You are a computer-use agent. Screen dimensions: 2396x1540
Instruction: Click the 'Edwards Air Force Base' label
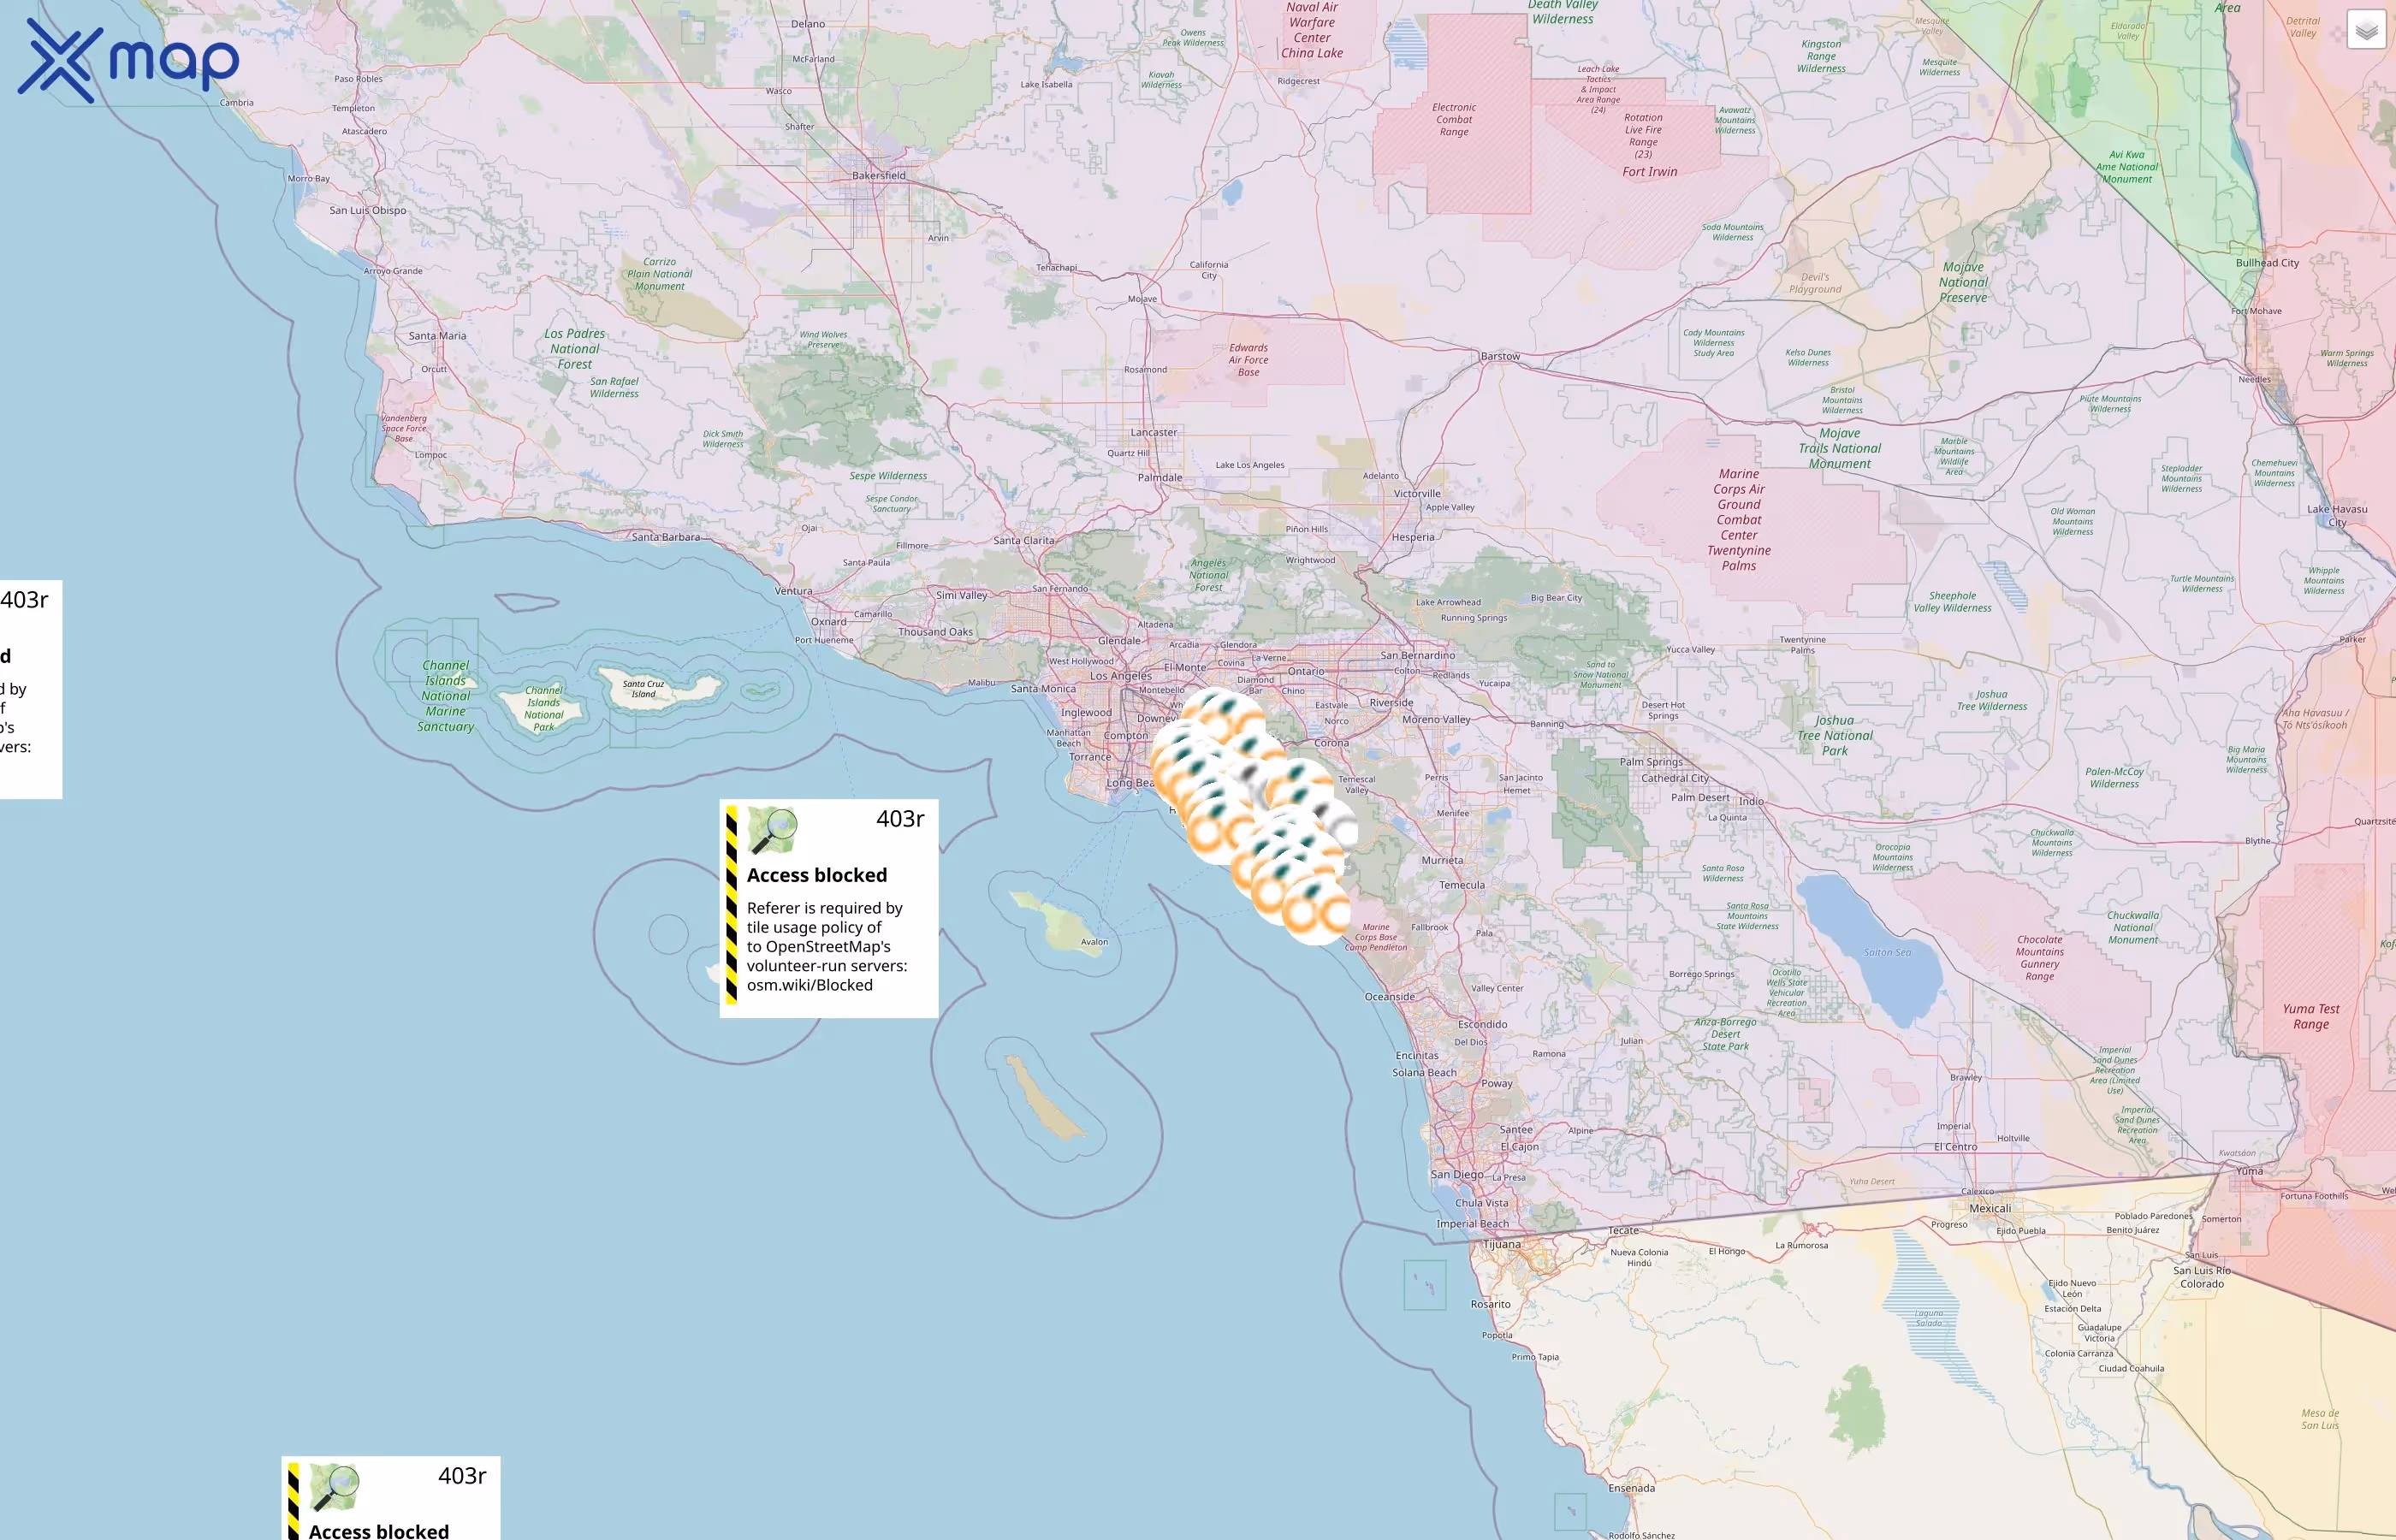[1248, 360]
